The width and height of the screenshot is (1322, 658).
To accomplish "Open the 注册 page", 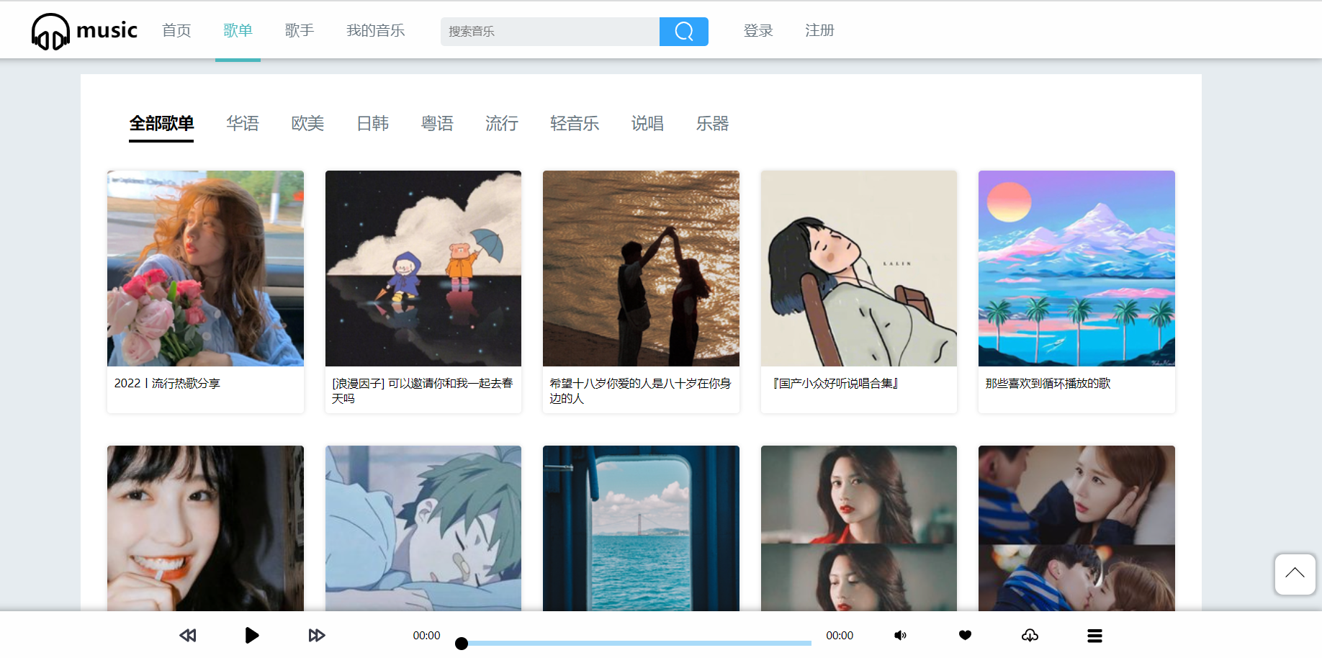I will point(819,31).
